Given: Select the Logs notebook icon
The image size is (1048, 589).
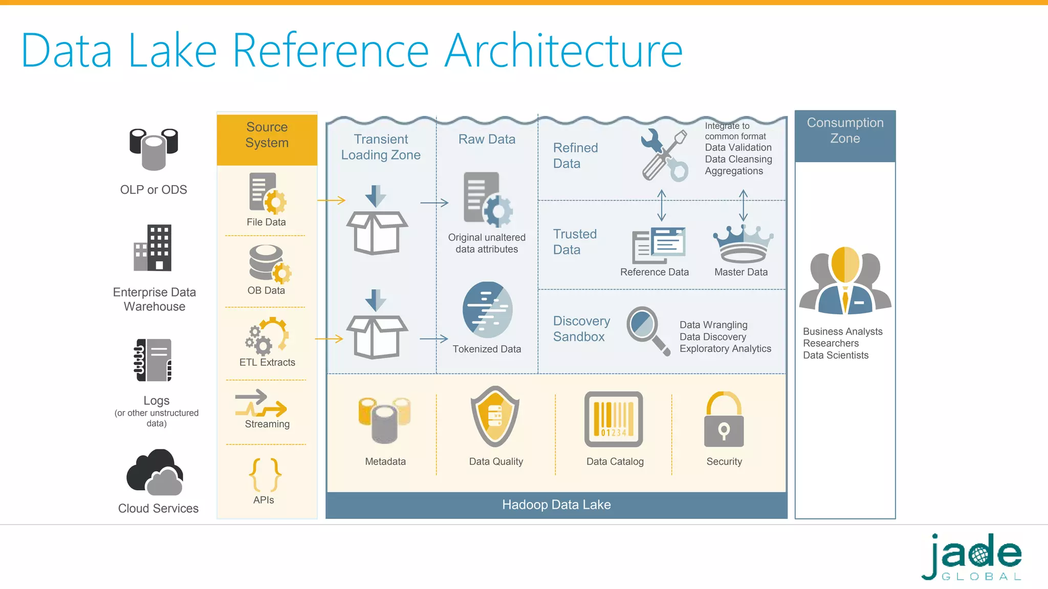Looking at the screenshot, I should pyautogui.click(x=152, y=360).
